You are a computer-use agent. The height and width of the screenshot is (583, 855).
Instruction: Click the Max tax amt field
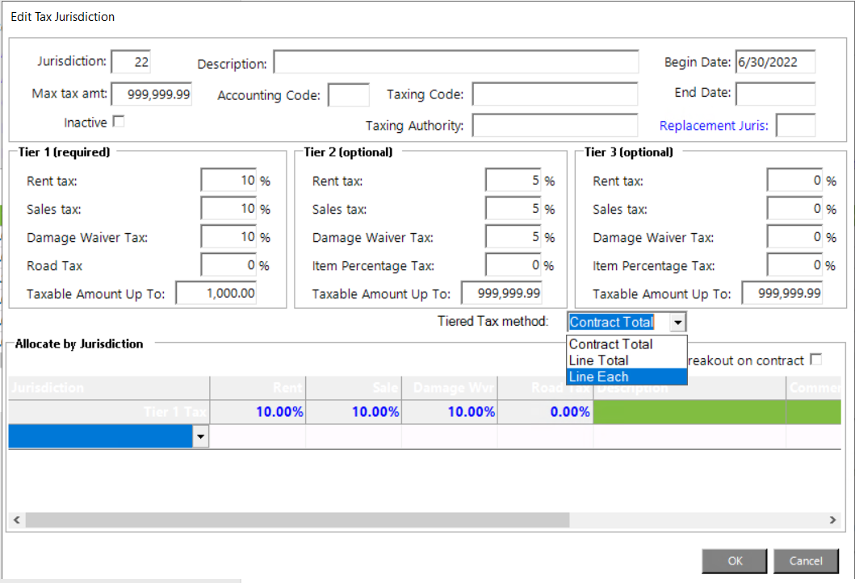pyautogui.click(x=151, y=94)
